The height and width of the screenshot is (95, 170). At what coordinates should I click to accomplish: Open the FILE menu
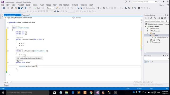pos(3,5)
